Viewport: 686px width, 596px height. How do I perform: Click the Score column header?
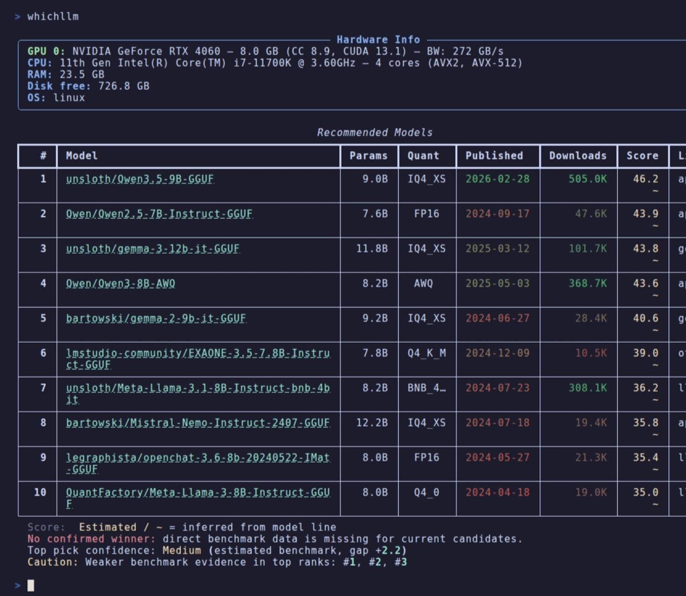coord(642,156)
